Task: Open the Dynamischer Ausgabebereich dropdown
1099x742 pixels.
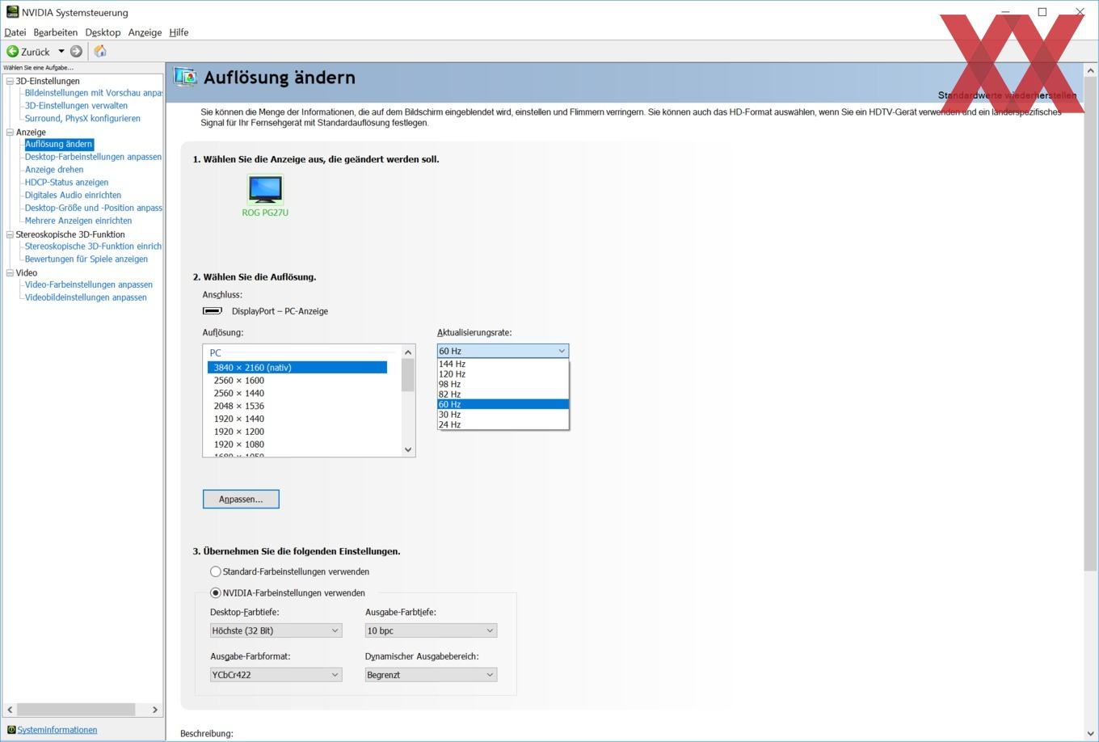Action: point(431,675)
